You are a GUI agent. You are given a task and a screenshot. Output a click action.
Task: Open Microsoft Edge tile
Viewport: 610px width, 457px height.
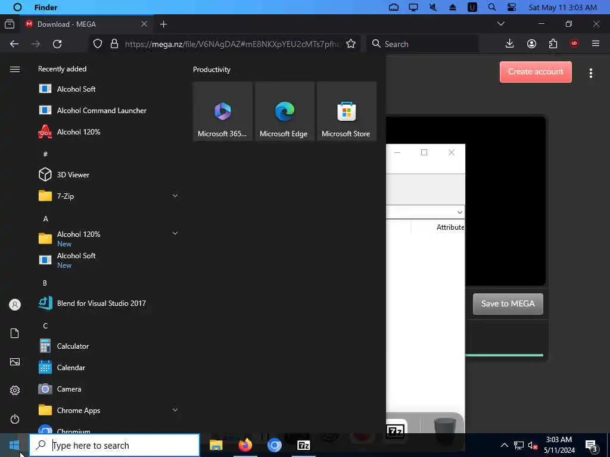tap(284, 111)
